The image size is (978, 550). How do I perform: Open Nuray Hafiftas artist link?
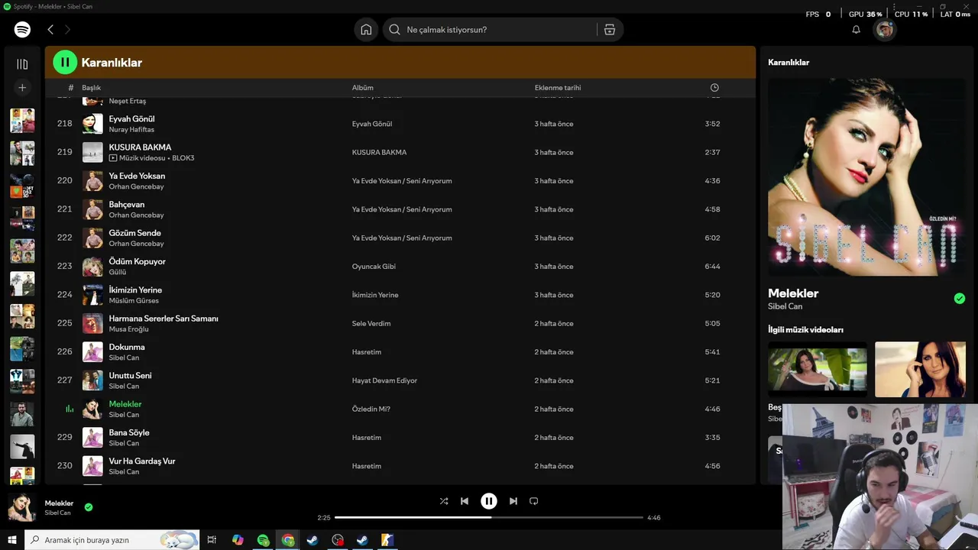pos(131,130)
